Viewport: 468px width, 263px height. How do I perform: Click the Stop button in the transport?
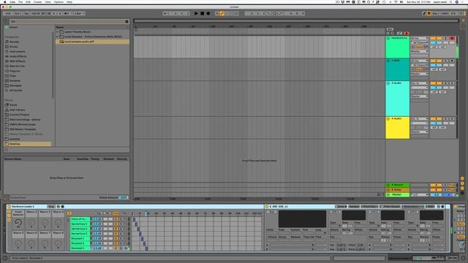click(x=202, y=13)
